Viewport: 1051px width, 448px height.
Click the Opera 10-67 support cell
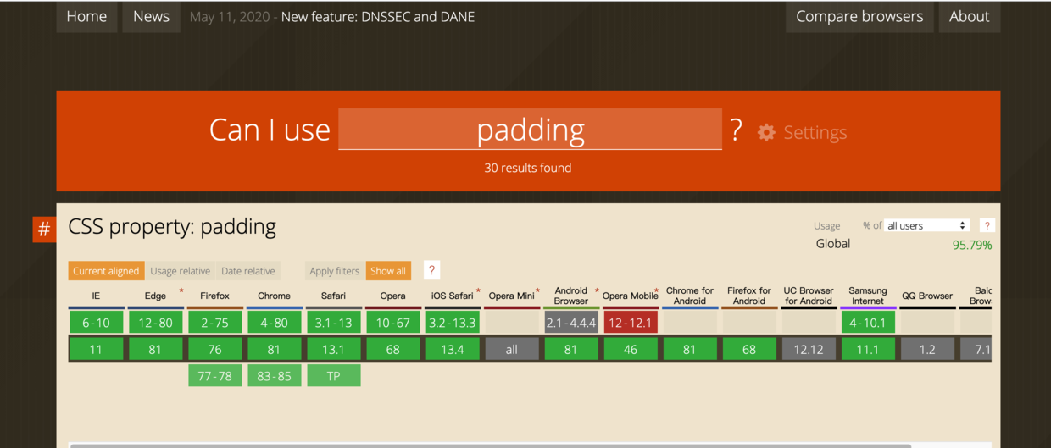392,322
